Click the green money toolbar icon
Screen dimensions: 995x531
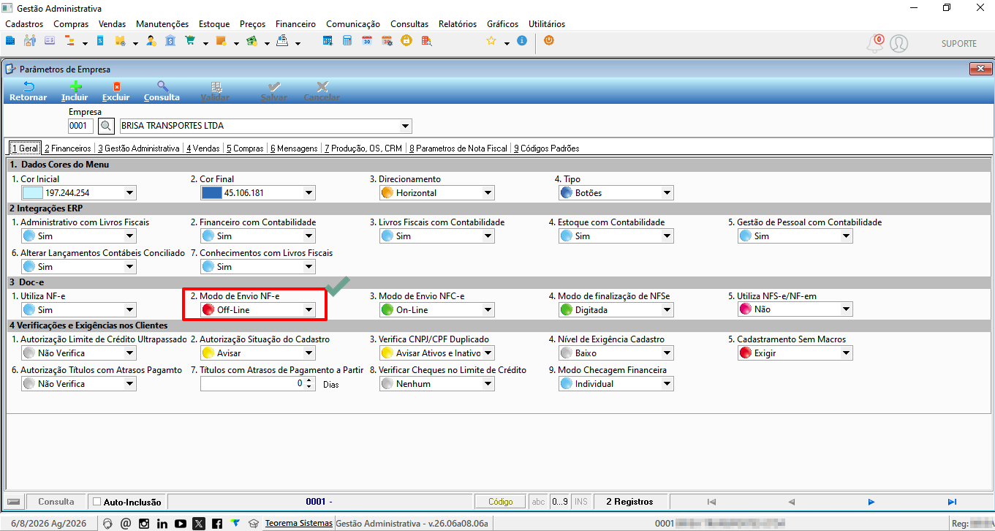tap(252, 41)
